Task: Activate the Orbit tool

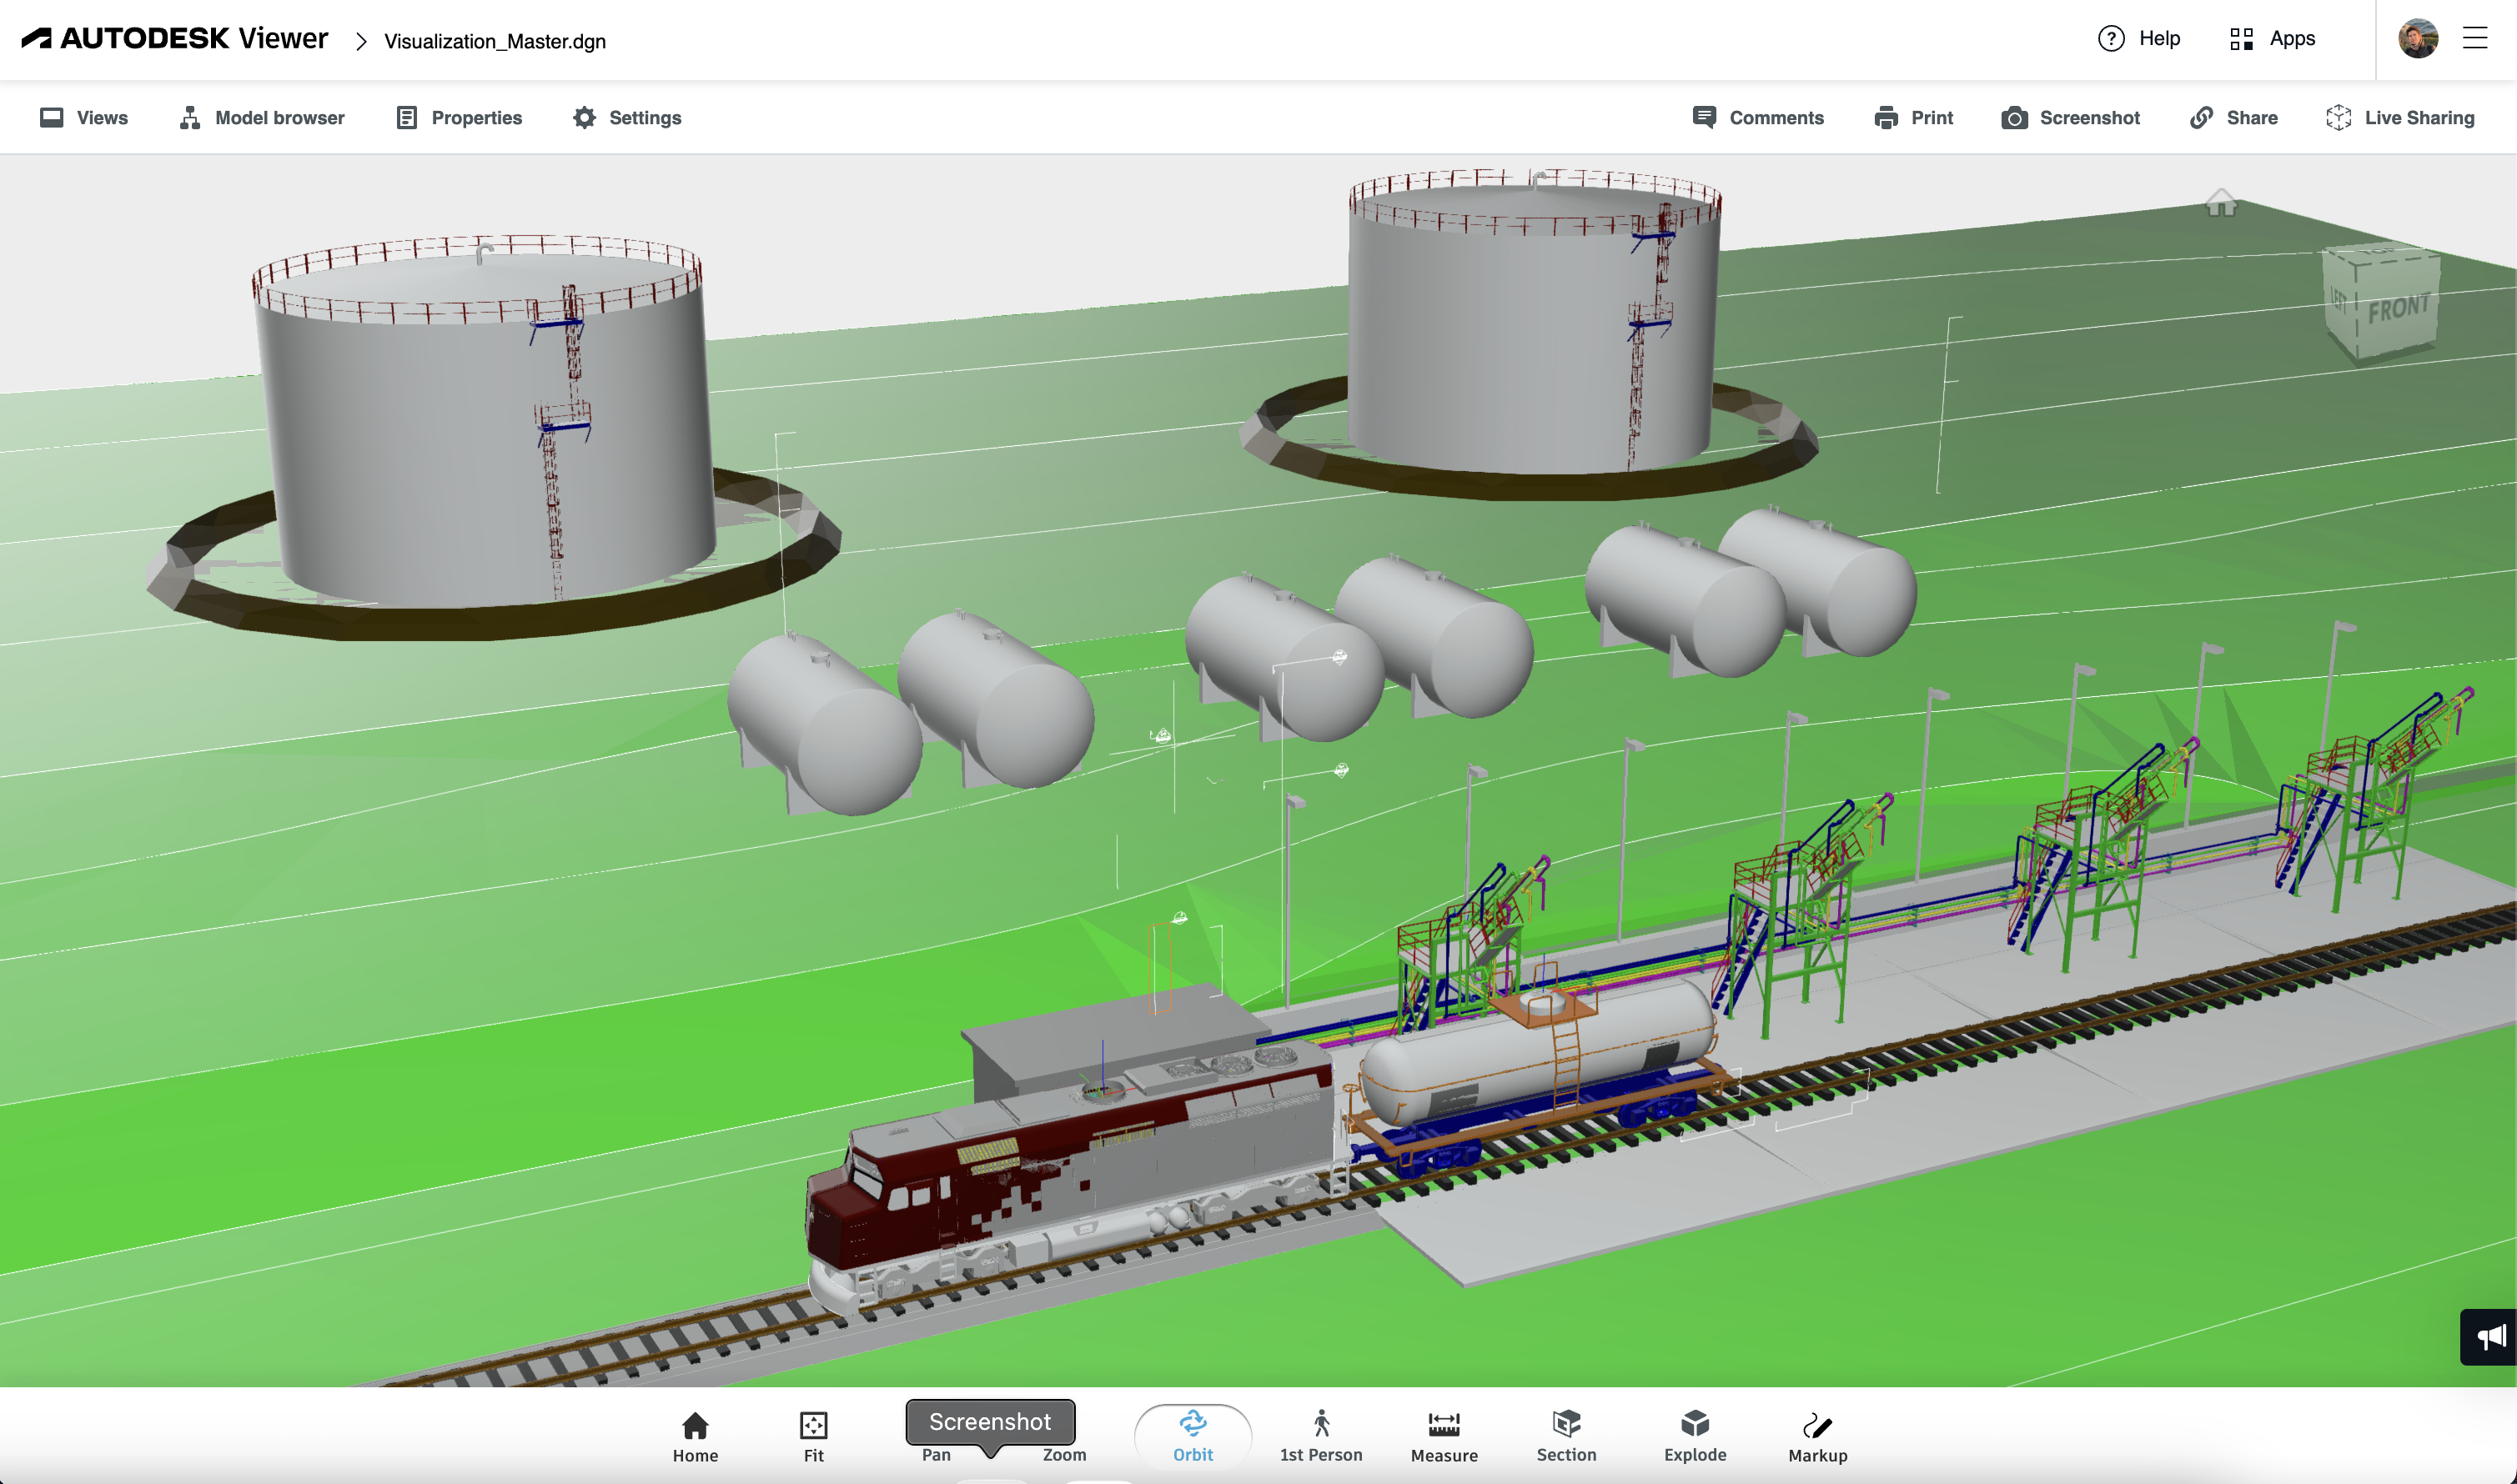Action: pos(1193,1437)
